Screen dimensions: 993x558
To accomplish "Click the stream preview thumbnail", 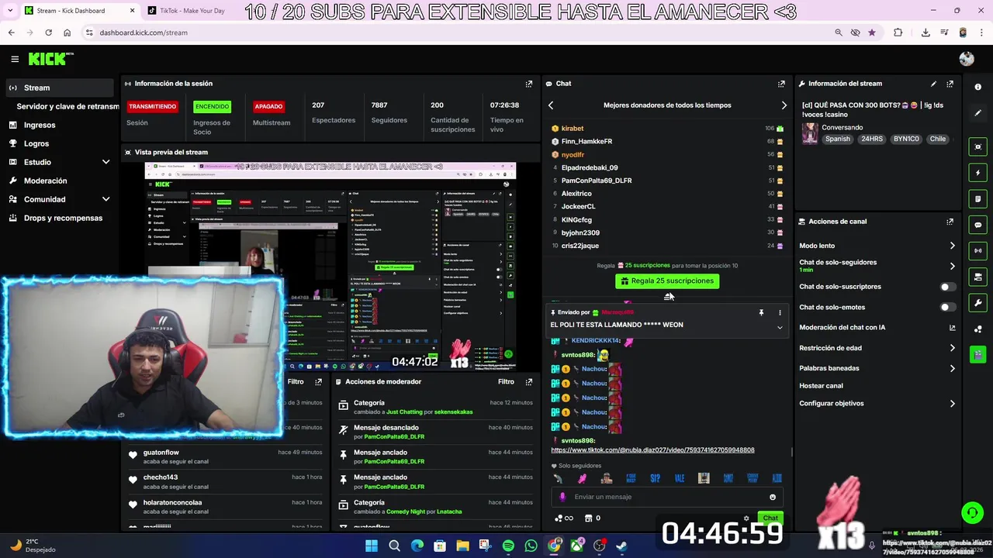I will (330, 267).
